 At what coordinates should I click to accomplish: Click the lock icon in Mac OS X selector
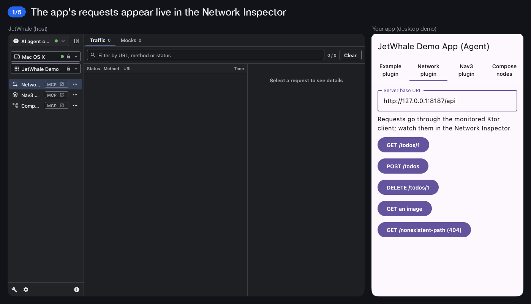[68, 56]
